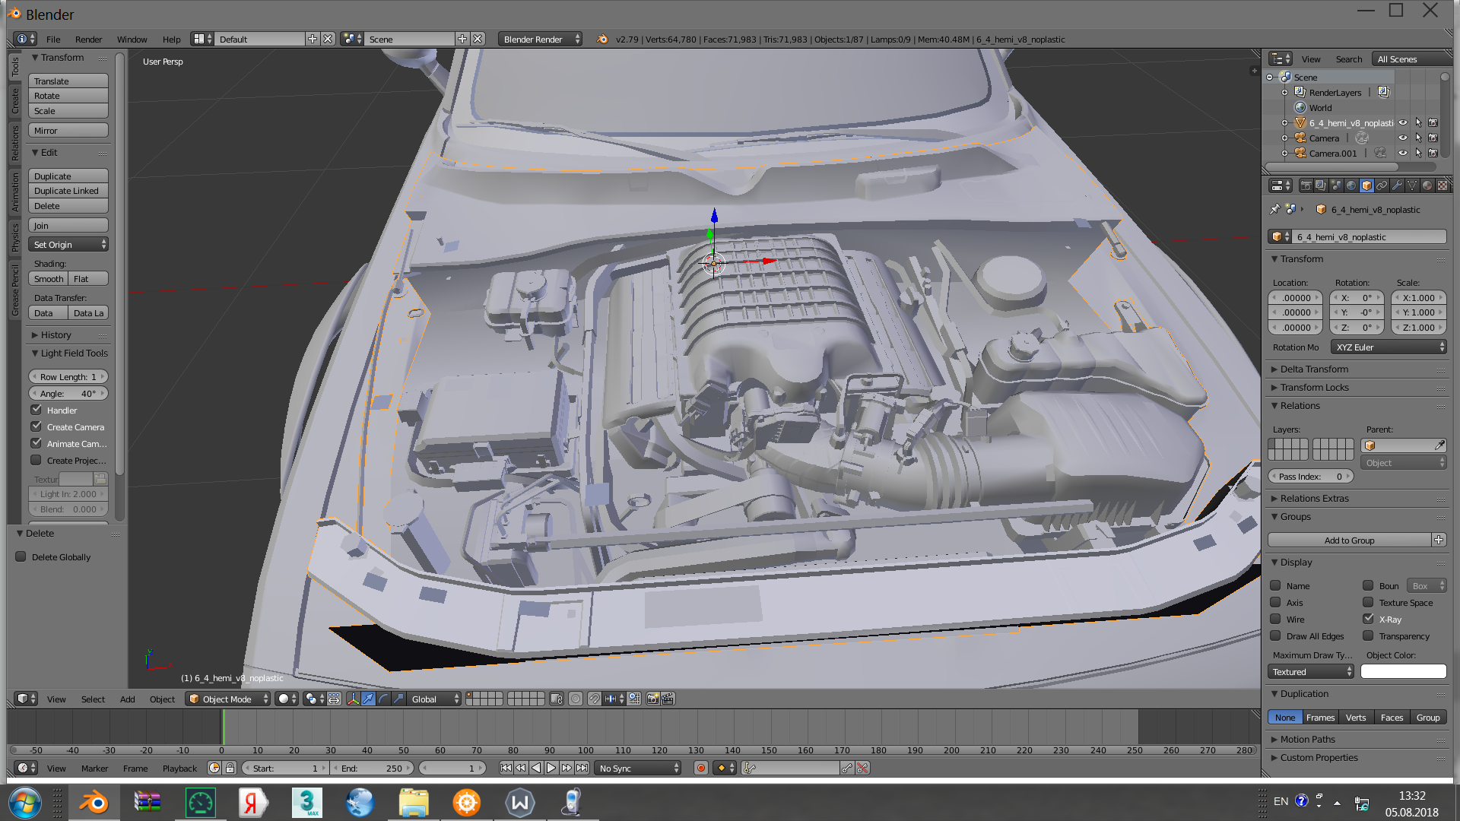The height and width of the screenshot is (821, 1460).
Task: Pin the properties context (pushpin icon)
Action: click(1275, 209)
